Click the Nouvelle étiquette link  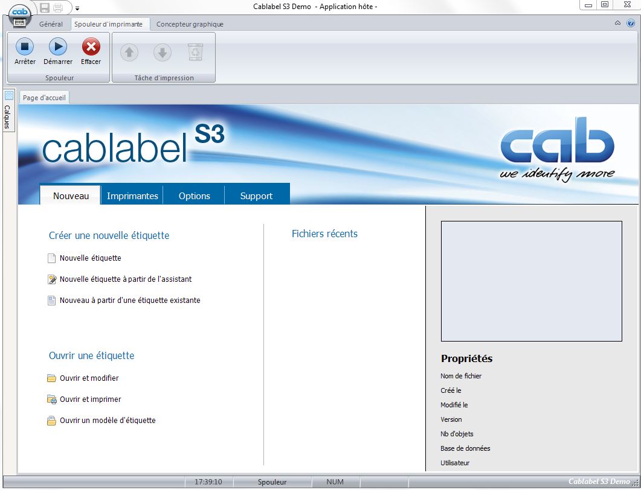(x=91, y=258)
